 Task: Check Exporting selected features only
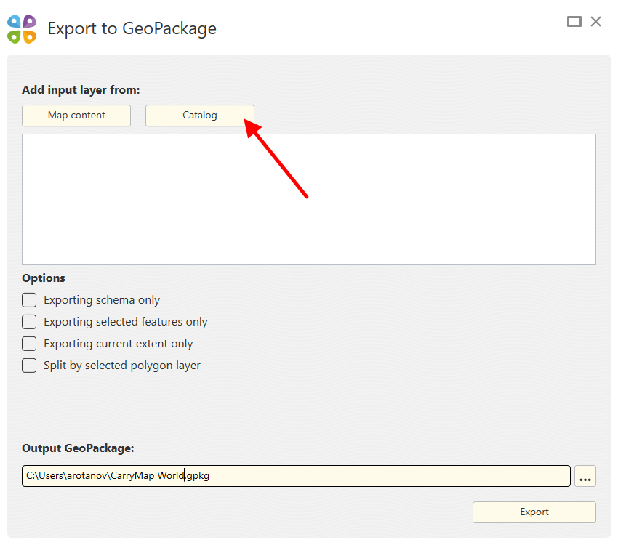point(29,322)
